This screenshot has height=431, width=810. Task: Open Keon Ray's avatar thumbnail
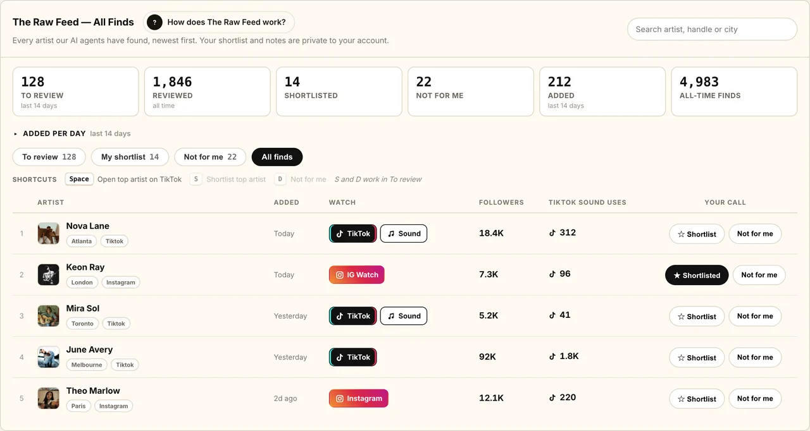pos(49,274)
